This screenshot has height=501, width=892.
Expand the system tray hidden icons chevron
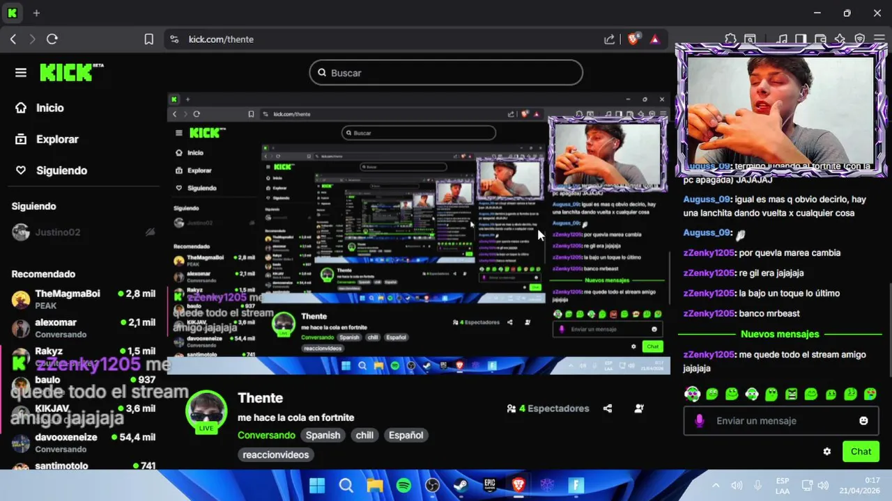pos(716,485)
